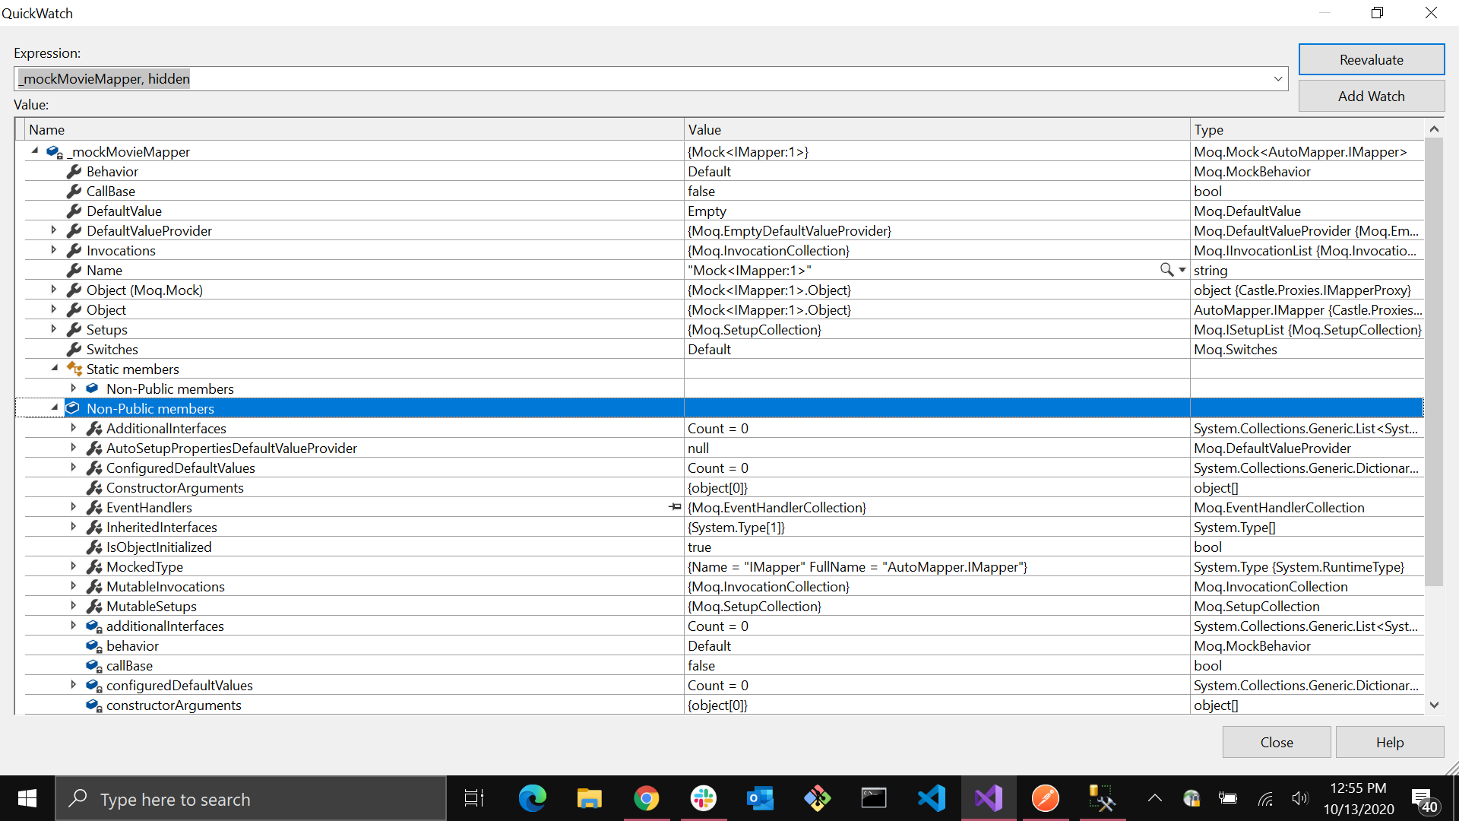Select the configuredDefaultValues row
1459x821 pixels.
pos(724,685)
